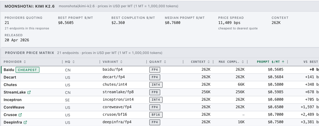Viewport: 319px width, 126px height.
Task: Sort table by VARIANT column
Action: click(113, 62)
